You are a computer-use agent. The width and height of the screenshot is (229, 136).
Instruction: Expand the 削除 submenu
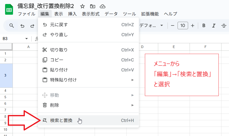pos(88,105)
